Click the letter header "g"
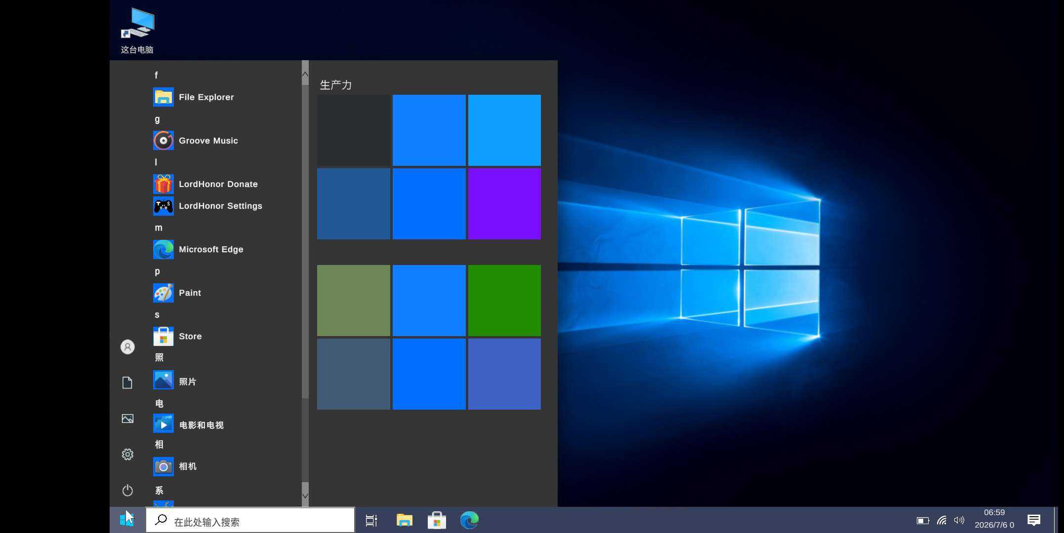Image resolution: width=1064 pixels, height=533 pixels. click(x=157, y=119)
